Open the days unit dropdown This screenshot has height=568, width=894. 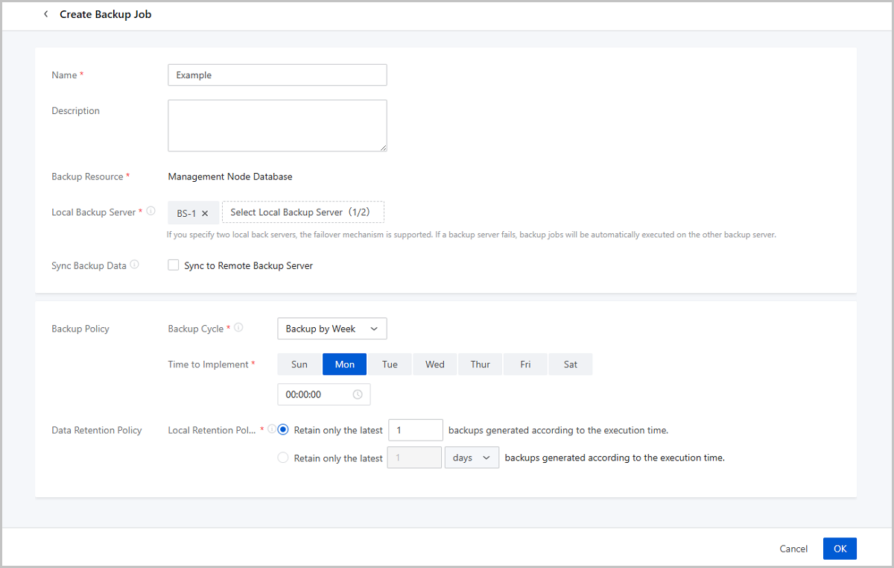click(472, 458)
